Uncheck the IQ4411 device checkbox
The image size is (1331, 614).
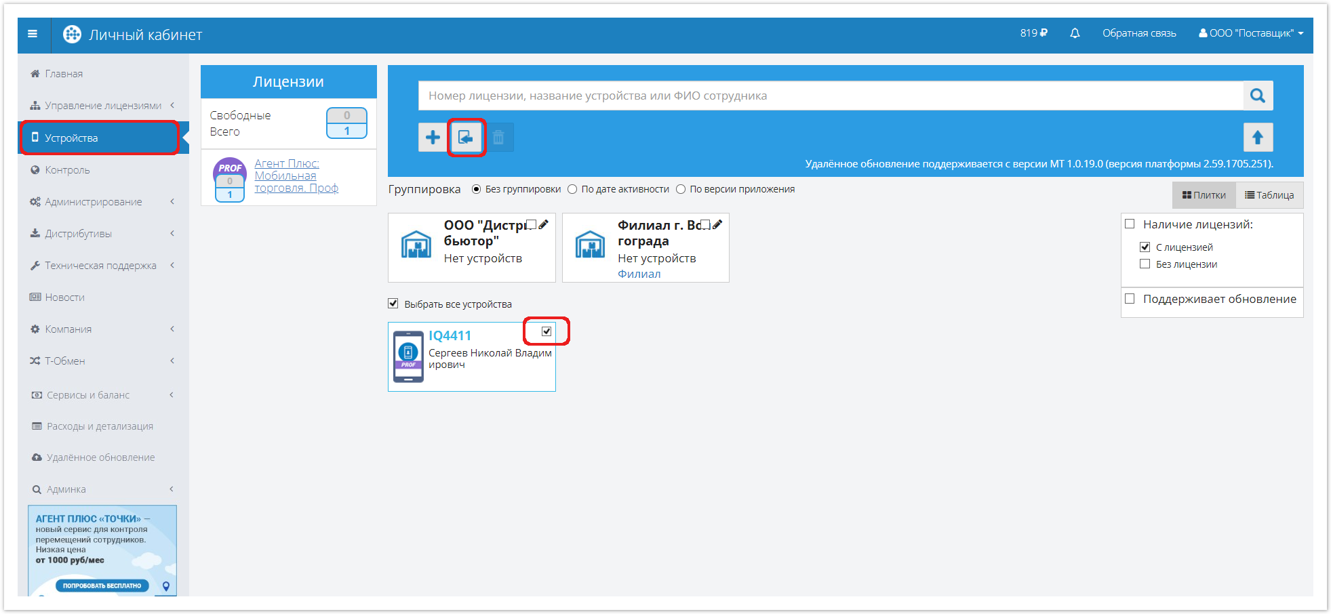(547, 331)
